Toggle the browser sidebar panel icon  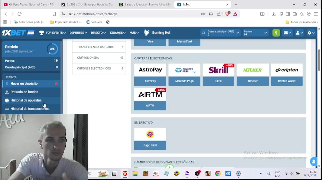pos(288,14)
